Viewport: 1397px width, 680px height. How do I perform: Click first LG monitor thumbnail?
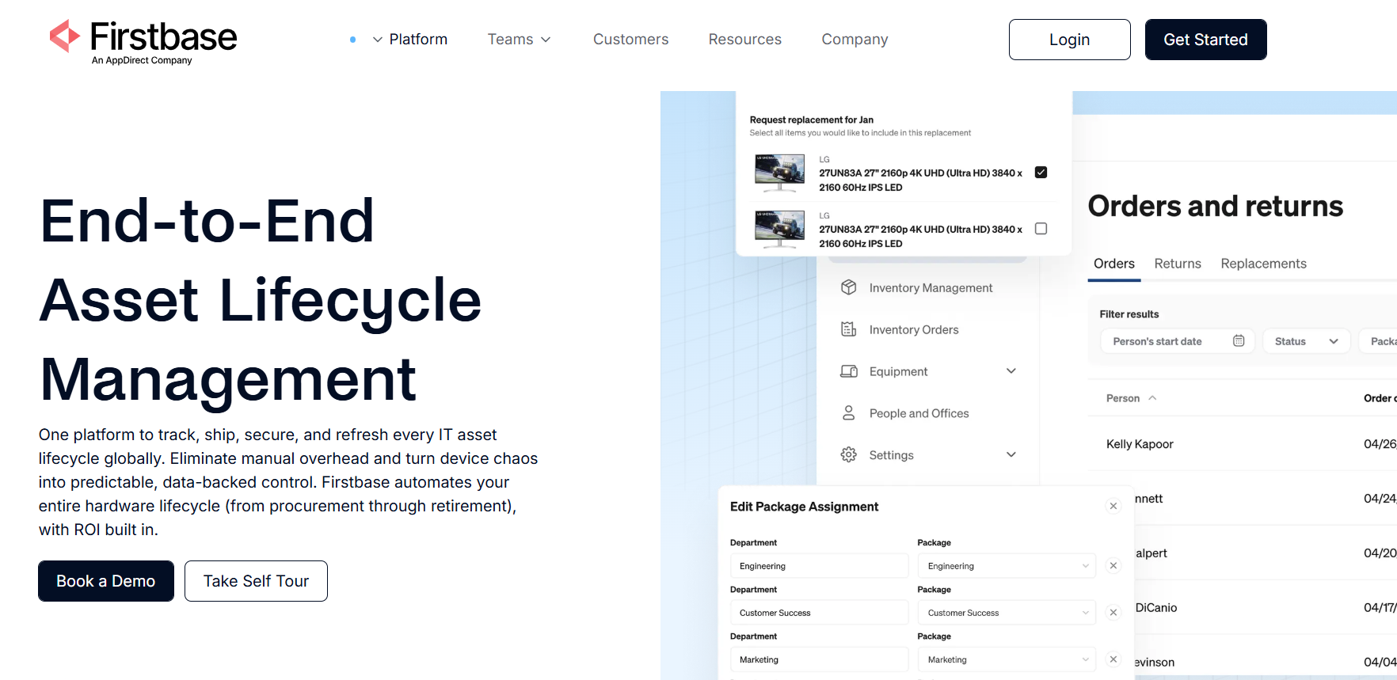click(x=779, y=173)
